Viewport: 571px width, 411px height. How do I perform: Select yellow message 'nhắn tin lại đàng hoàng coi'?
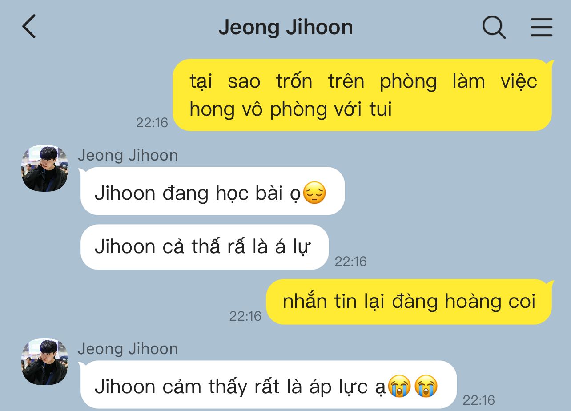[x=409, y=302]
